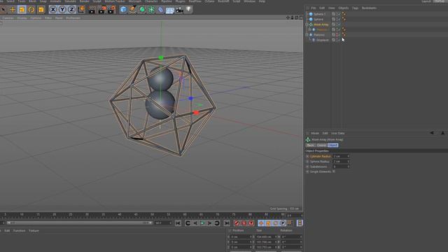Image resolution: width=448 pixels, height=252 pixels.
Task: Open the viewport Cameras menu
Action: [8, 17]
